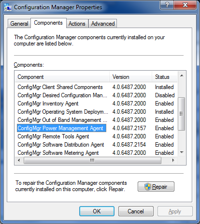This screenshot has width=200, height=224.
Task: Select ConfigMgr Remote Tools Agent row
Action: click(x=96, y=136)
